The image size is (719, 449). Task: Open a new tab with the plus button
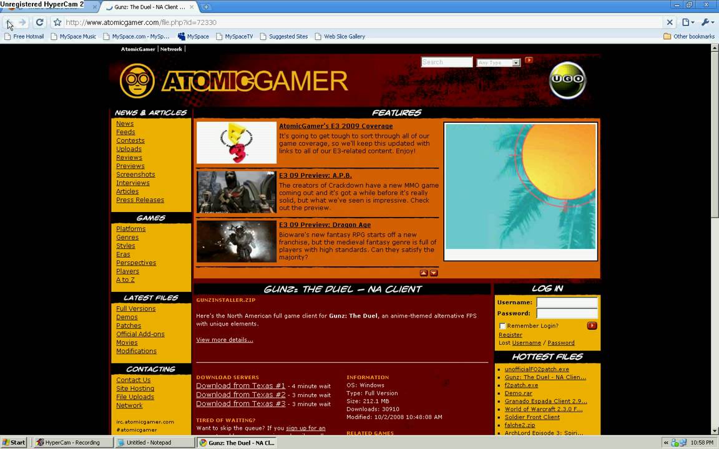pyautogui.click(x=207, y=7)
